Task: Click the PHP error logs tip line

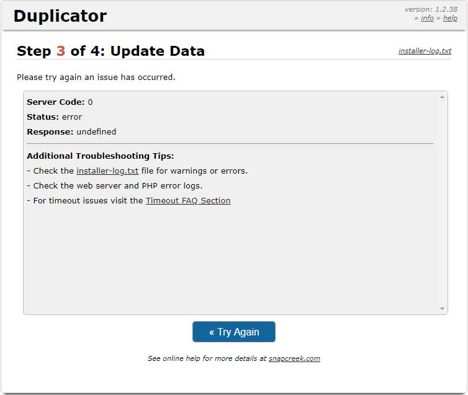Action: coord(115,186)
